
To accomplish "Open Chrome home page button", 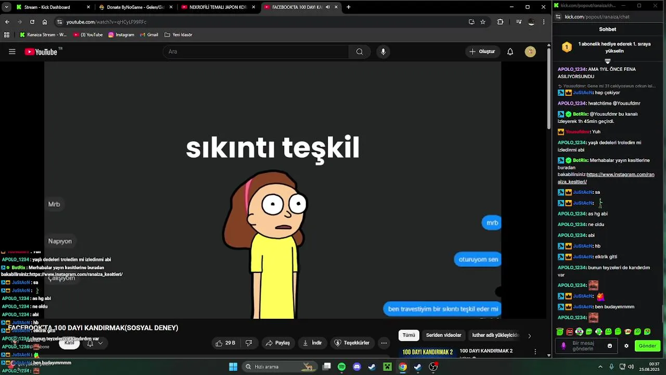I will pos(45,22).
